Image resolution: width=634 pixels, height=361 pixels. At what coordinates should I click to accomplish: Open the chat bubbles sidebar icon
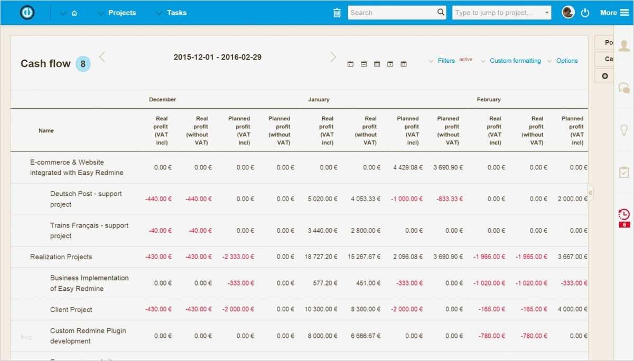point(624,88)
